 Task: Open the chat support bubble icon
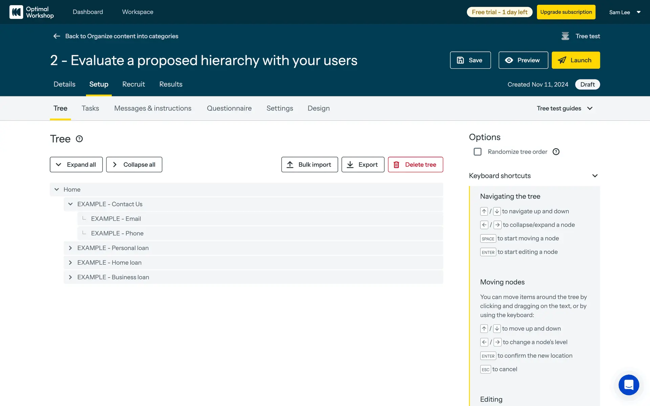coord(628,385)
